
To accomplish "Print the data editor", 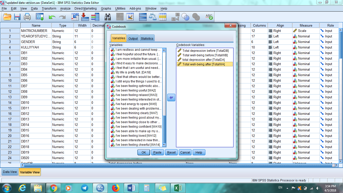I will [27, 17].
